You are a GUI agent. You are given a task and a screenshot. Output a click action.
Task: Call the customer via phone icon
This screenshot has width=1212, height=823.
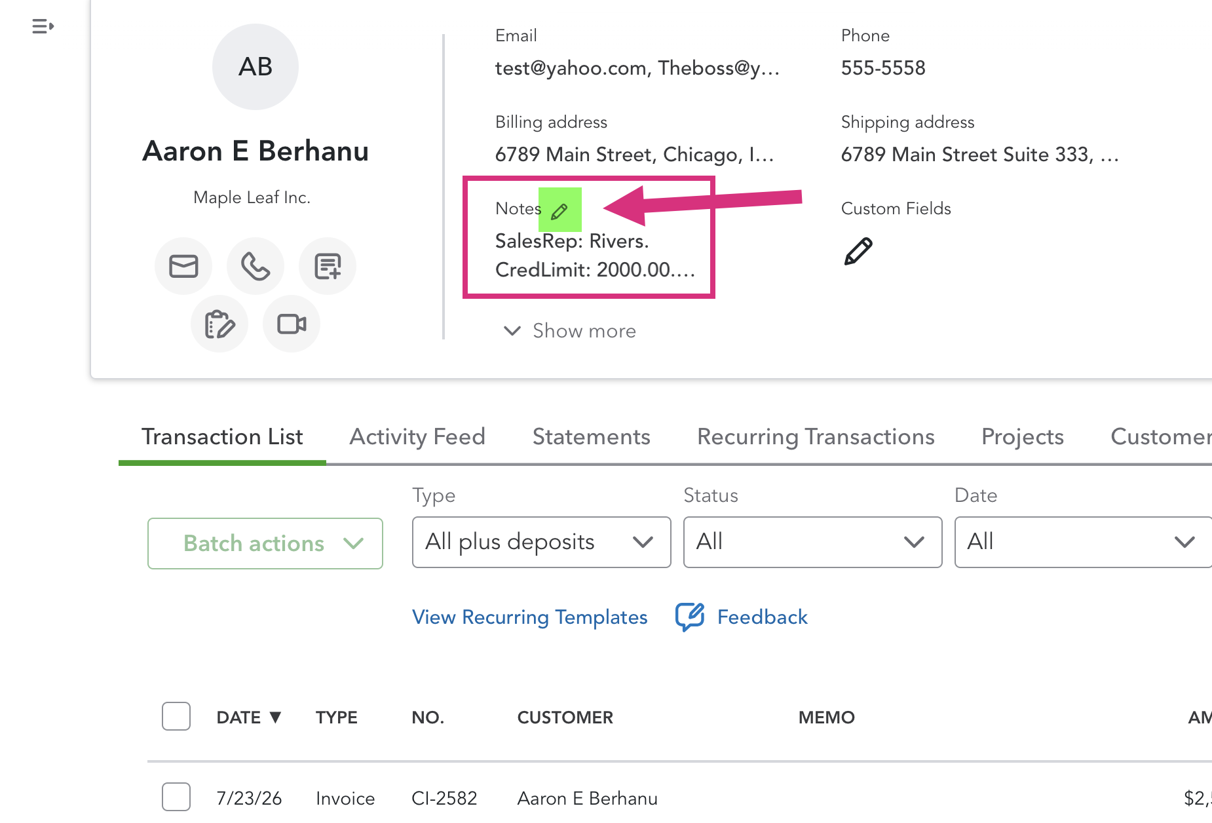coord(256,266)
